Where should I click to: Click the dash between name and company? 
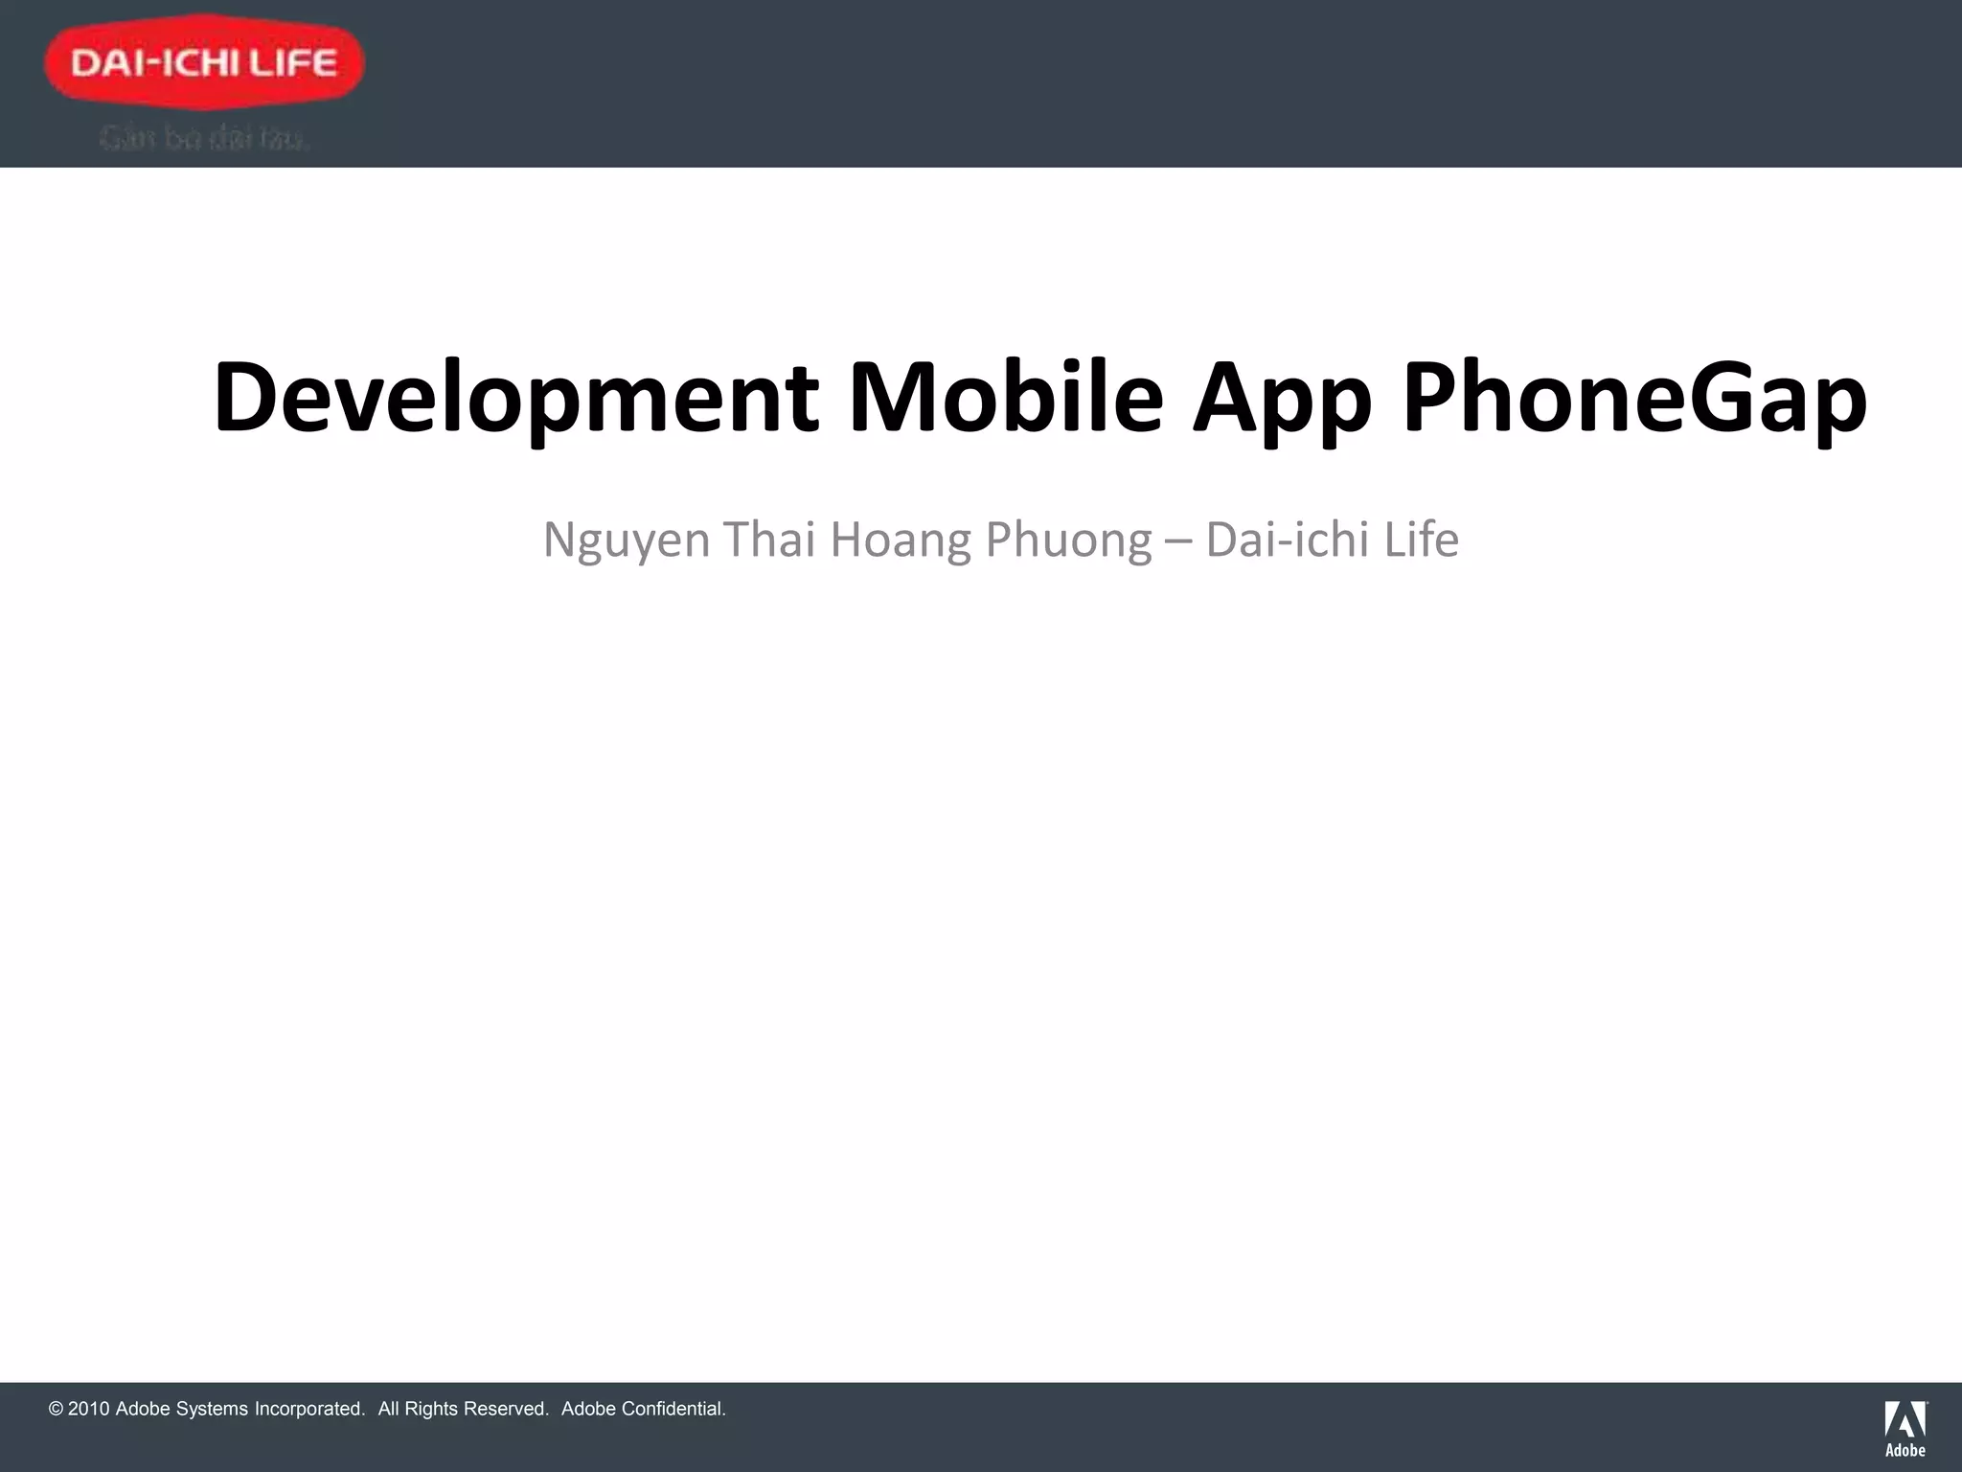point(1178,541)
